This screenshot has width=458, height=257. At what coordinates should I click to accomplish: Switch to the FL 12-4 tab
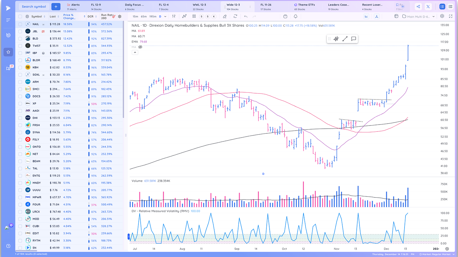[164, 6]
